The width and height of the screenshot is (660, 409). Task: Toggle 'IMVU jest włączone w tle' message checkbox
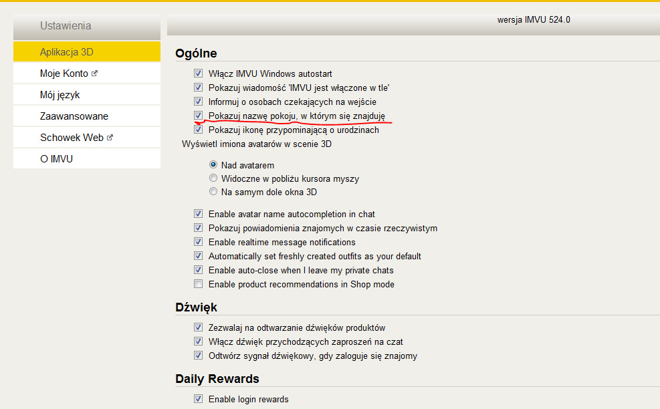click(x=198, y=88)
